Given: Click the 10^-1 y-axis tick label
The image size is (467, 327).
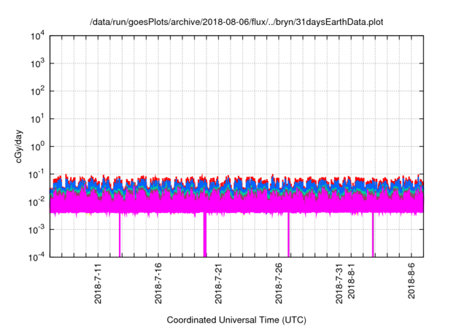Looking at the screenshot, I should 36,174.
